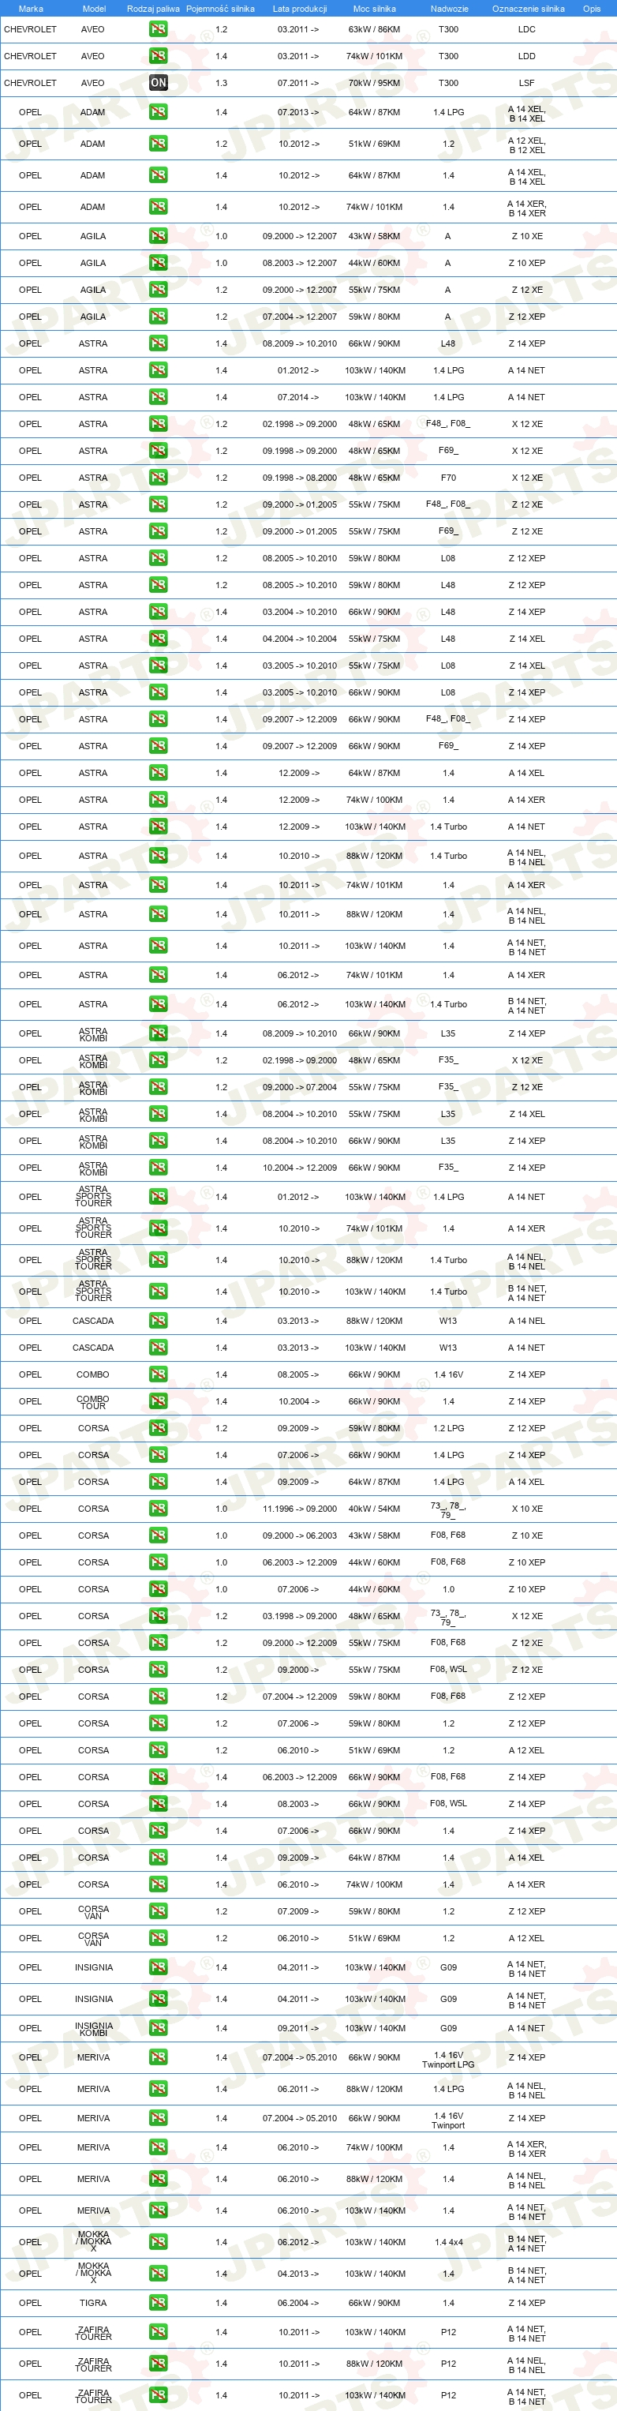Image resolution: width=617 pixels, height=2411 pixels.
Task: Click petrol icon in Agila Z 10 XEP row
Action: coord(158,263)
